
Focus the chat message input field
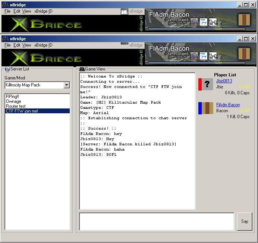coord(157,222)
